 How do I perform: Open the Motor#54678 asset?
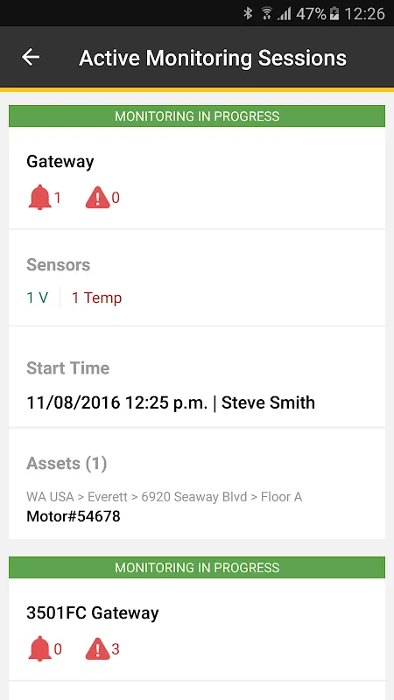tap(74, 516)
